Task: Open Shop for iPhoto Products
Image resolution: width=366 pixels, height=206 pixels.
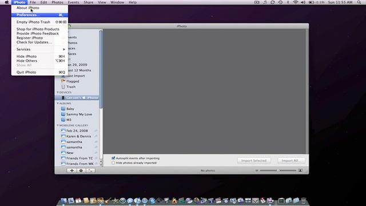Action: click(39, 29)
